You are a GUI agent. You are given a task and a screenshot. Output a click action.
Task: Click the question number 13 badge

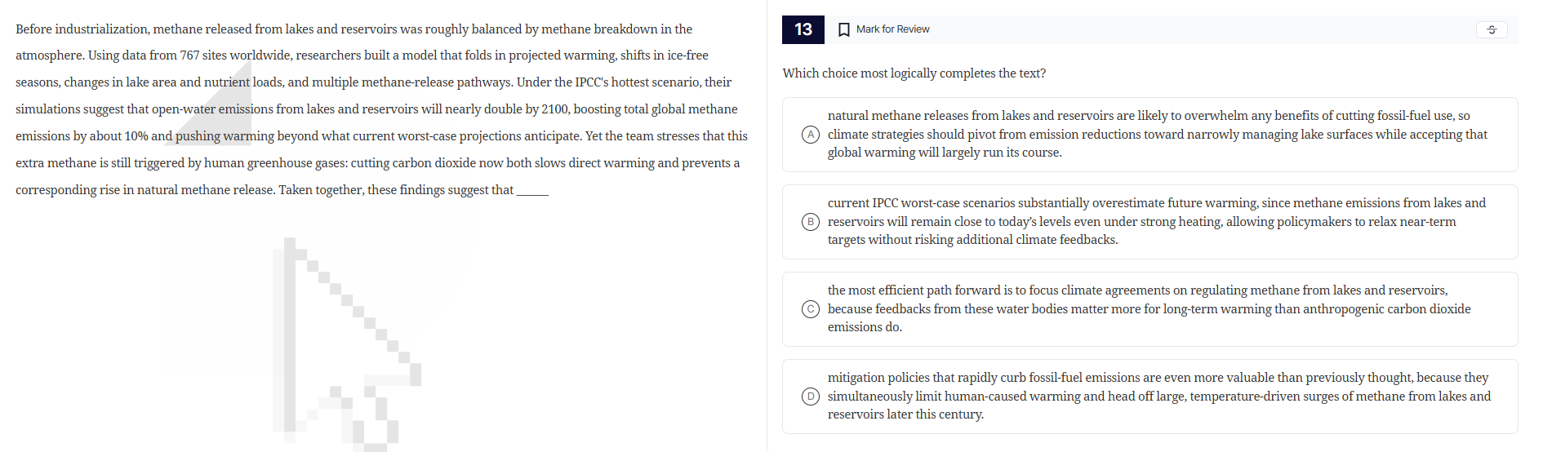(x=803, y=29)
